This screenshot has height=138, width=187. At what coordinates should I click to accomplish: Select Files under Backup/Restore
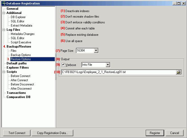click(14, 51)
